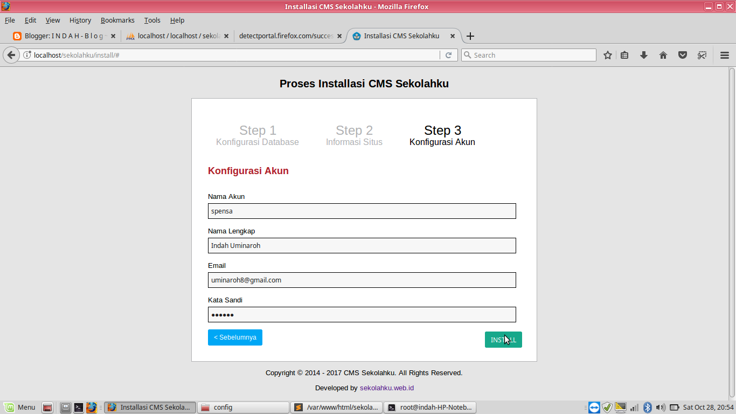Open the Update Manager shield icon
The width and height of the screenshot is (736, 414).
(x=608, y=407)
